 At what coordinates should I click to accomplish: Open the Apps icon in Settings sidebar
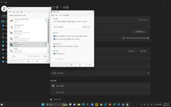3,38
